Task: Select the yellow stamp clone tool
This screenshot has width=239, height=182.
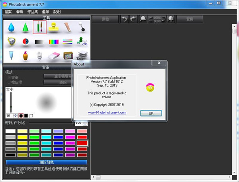Action: 54,27
